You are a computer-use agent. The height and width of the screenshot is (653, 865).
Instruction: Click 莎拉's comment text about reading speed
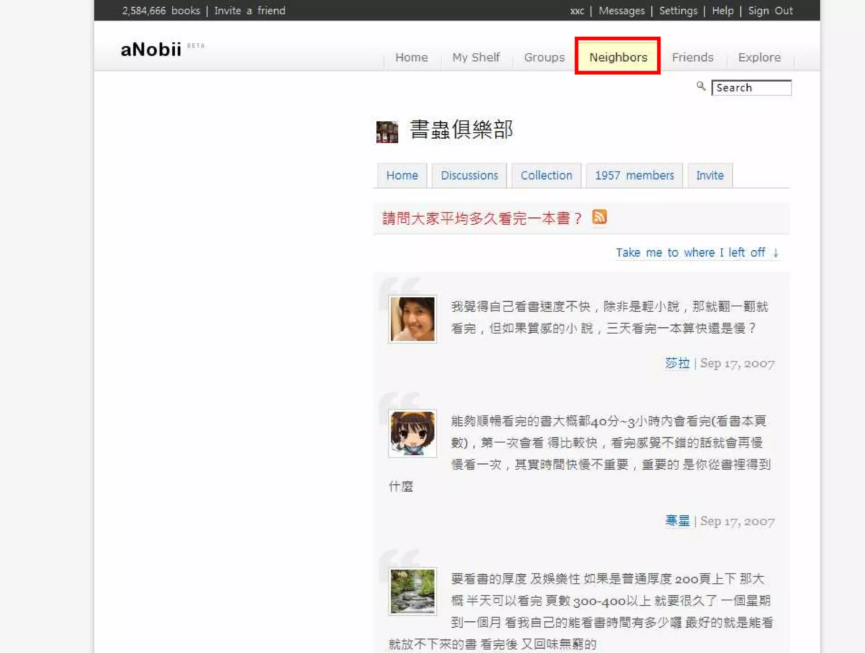pos(609,317)
